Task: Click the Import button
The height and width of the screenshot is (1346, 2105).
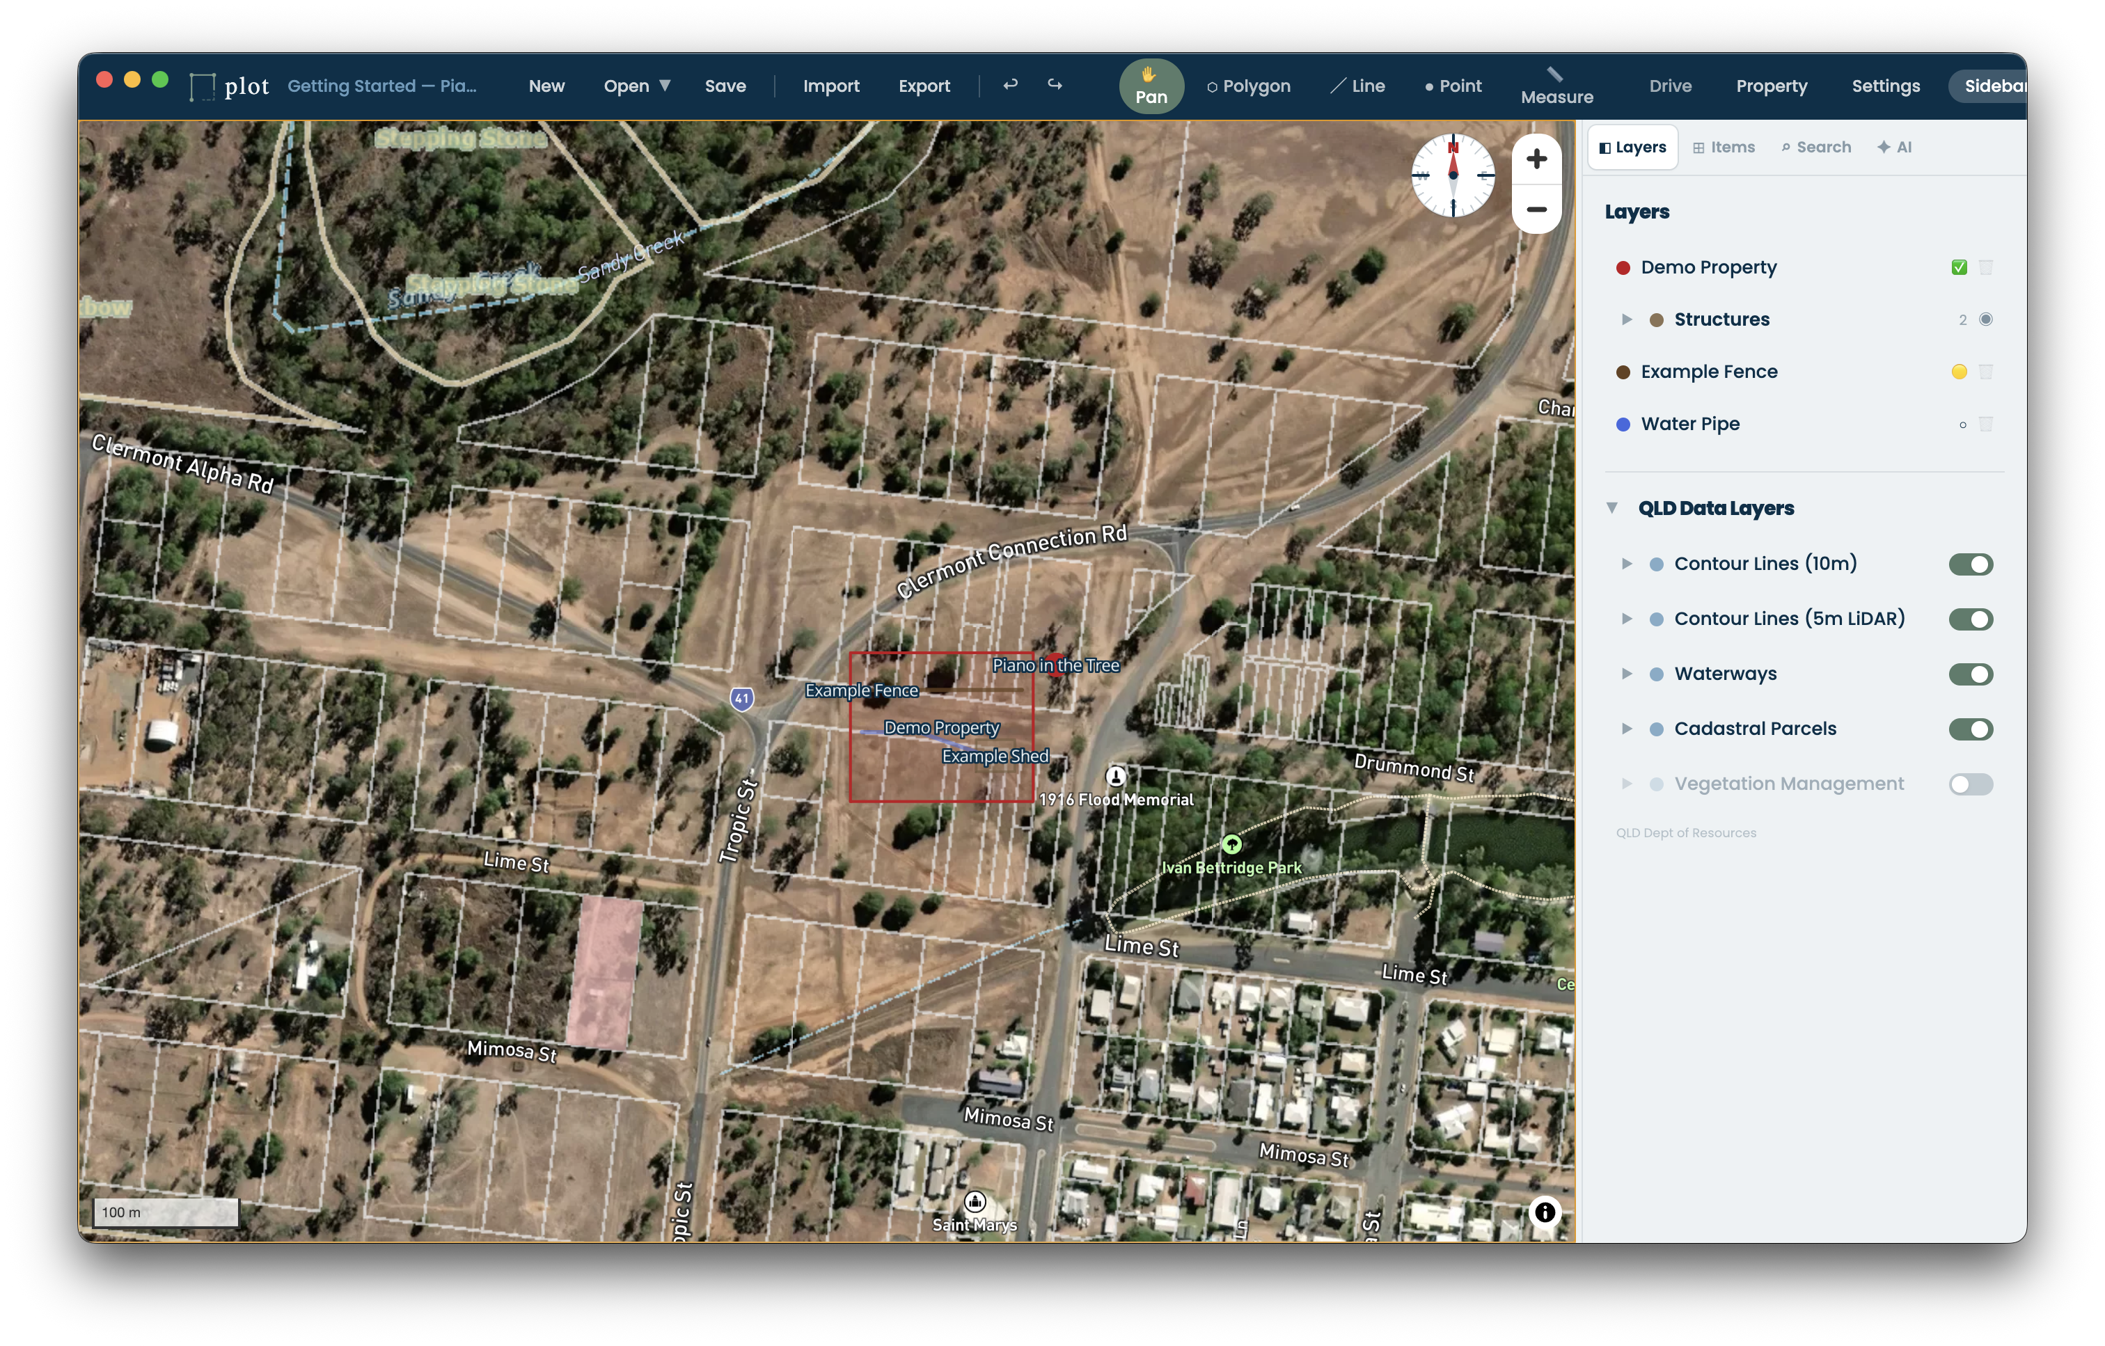Action: point(830,86)
